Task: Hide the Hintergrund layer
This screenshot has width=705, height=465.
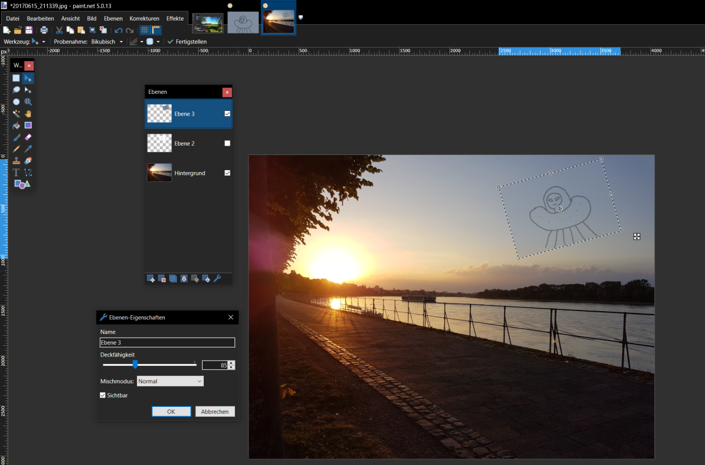Action: coord(227,173)
